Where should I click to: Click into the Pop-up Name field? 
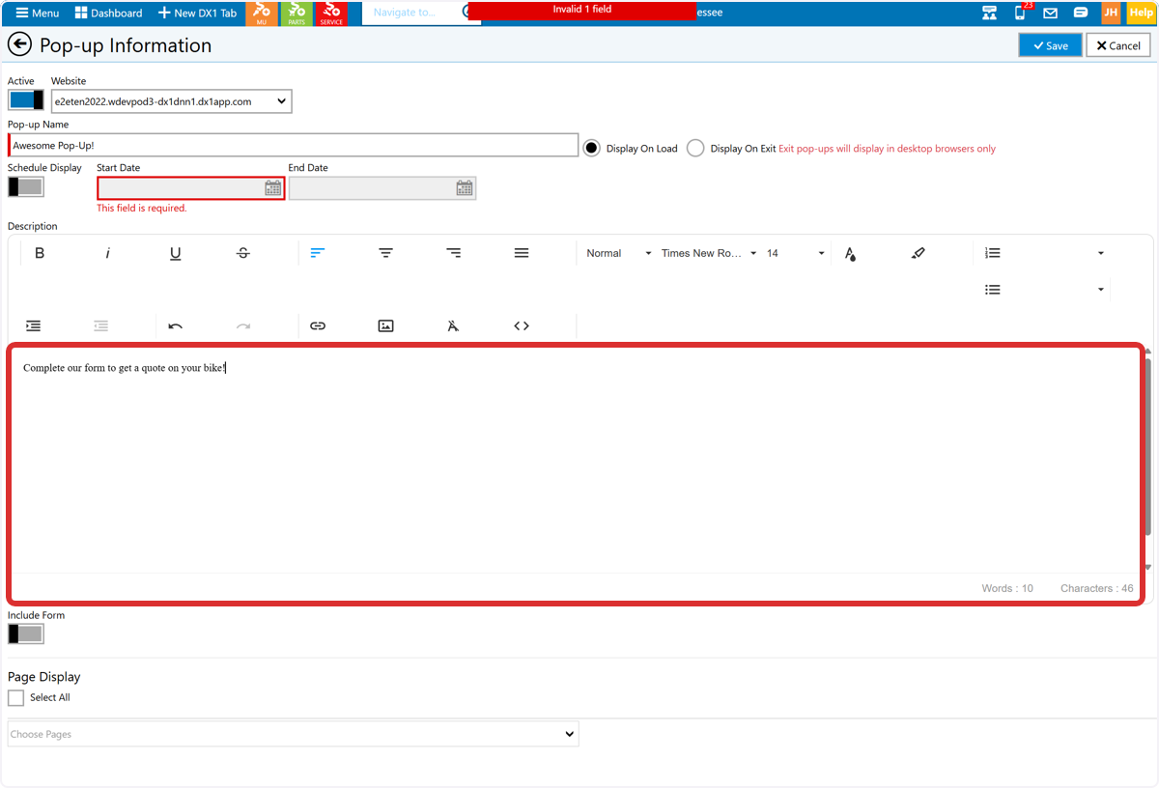click(293, 145)
